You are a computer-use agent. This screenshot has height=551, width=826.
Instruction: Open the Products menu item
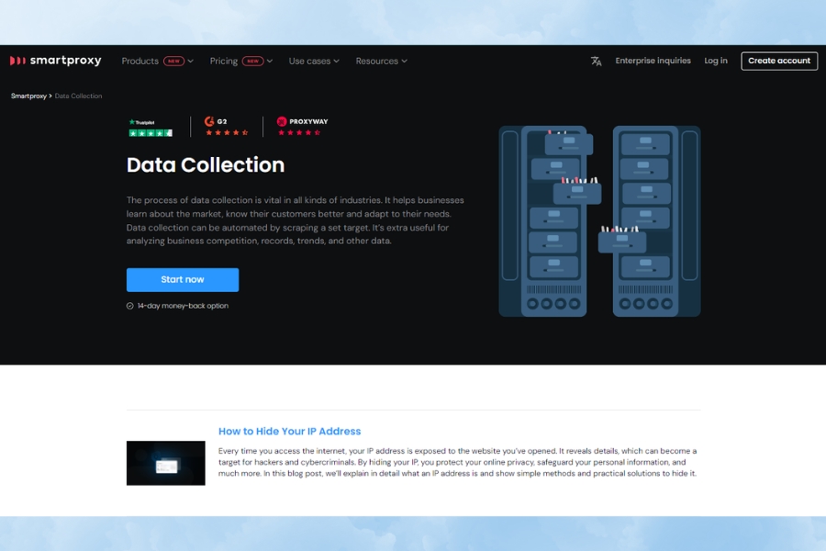(x=140, y=62)
